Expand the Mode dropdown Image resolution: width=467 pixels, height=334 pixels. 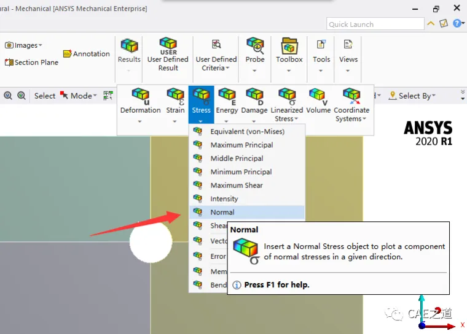(95, 96)
